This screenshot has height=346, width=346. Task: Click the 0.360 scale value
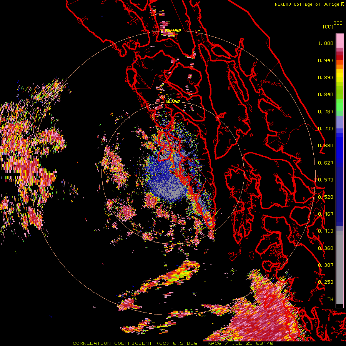[326, 248]
